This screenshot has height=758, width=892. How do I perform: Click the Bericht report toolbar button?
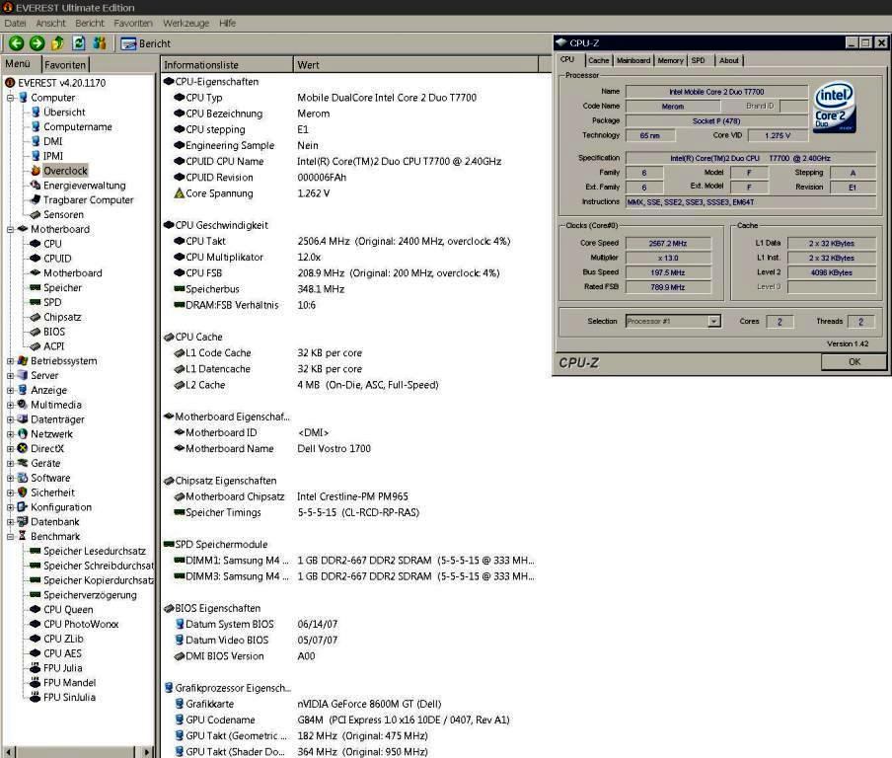pos(145,43)
